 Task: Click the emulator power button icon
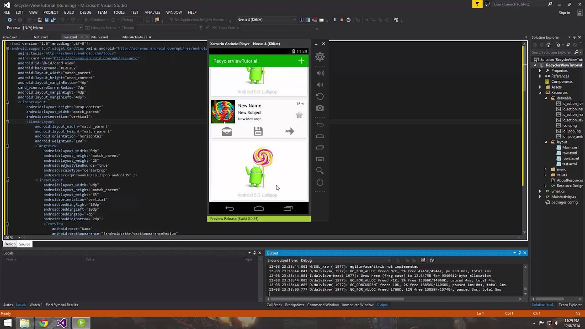tap(320, 182)
